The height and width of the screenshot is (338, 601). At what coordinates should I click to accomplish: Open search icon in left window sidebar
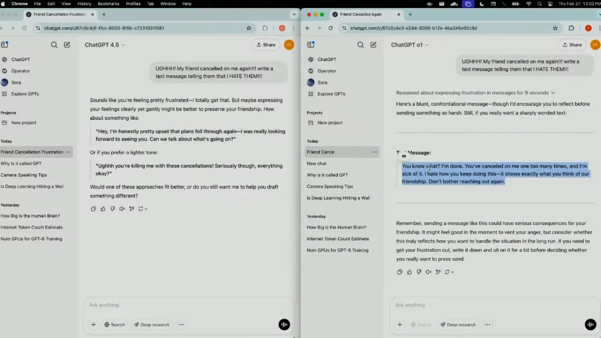54,45
